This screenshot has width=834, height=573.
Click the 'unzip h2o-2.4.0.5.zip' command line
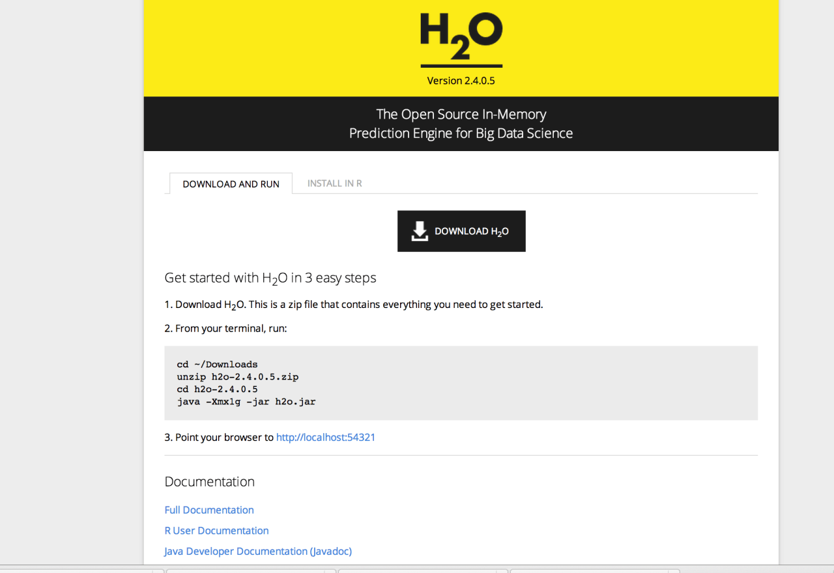click(237, 377)
